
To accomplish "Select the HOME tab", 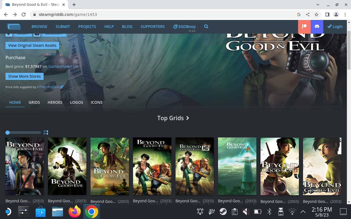I will pyautogui.click(x=15, y=102).
